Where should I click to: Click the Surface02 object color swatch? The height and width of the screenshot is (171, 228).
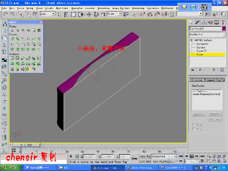[x=224, y=29]
